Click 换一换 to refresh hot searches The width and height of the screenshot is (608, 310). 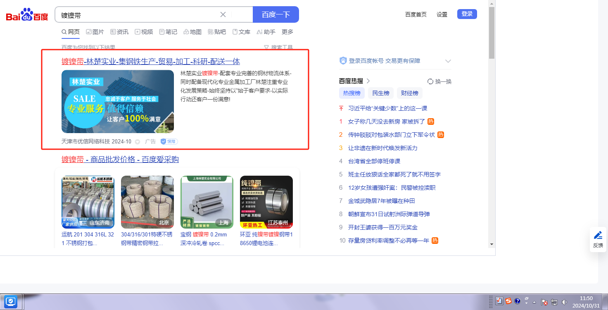(444, 81)
